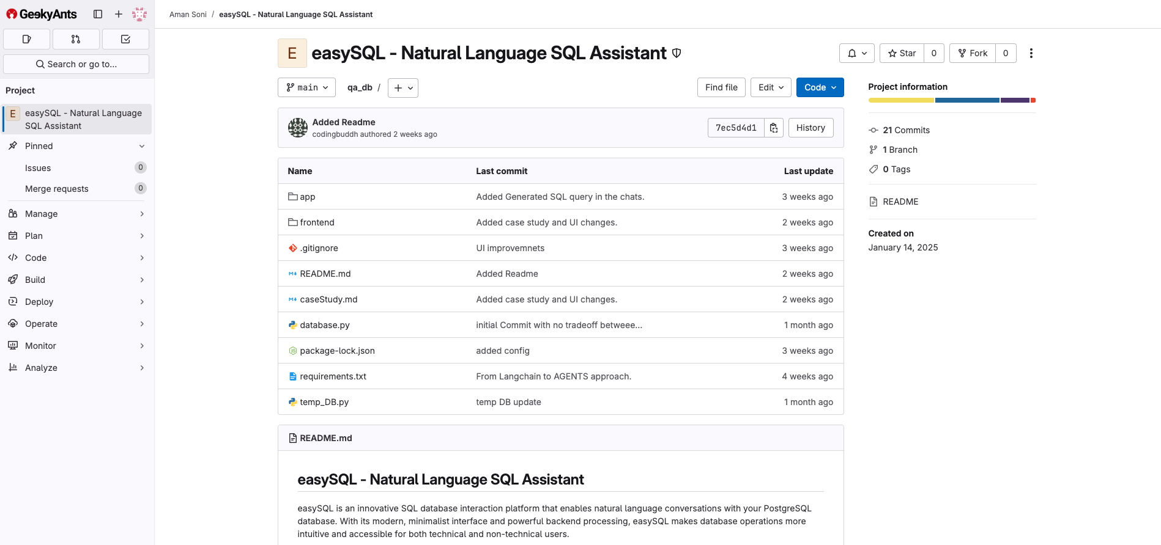Click the app folder icon
The width and height of the screenshot is (1161, 545).
point(293,197)
